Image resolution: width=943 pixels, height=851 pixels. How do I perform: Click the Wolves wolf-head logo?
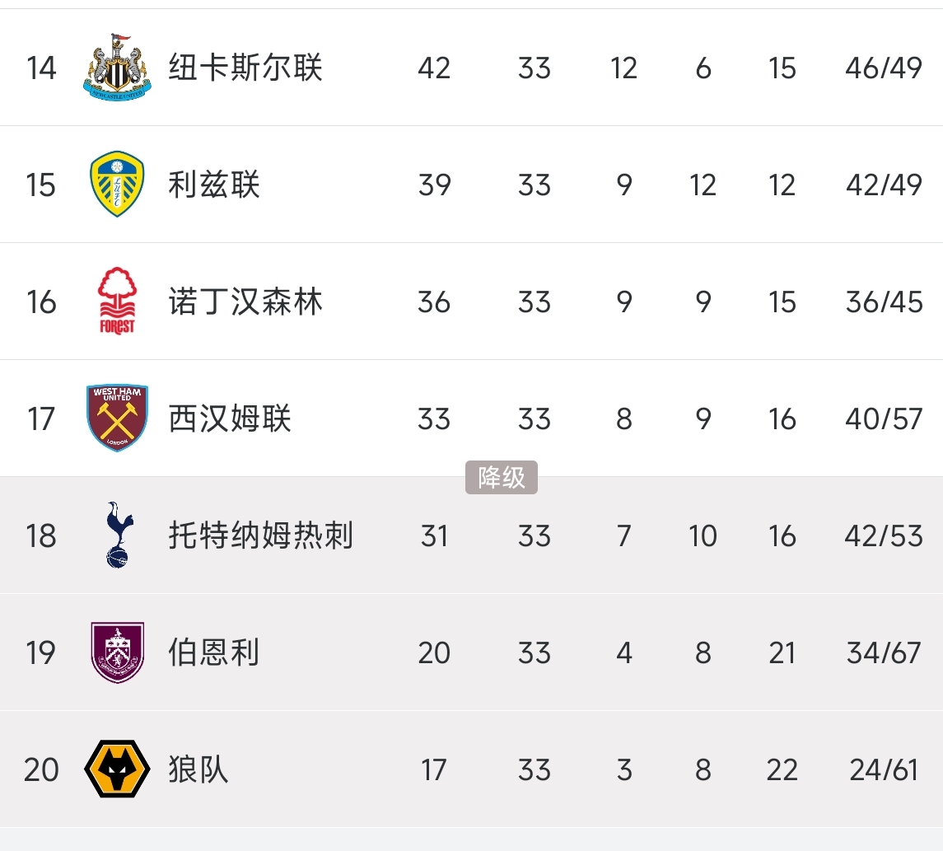(x=117, y=769)
